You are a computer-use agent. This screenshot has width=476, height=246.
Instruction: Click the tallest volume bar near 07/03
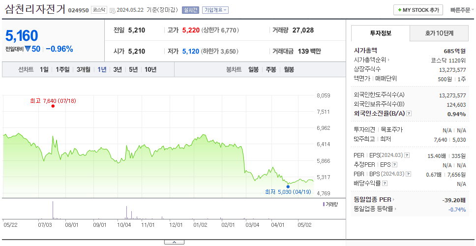point(53,210)
